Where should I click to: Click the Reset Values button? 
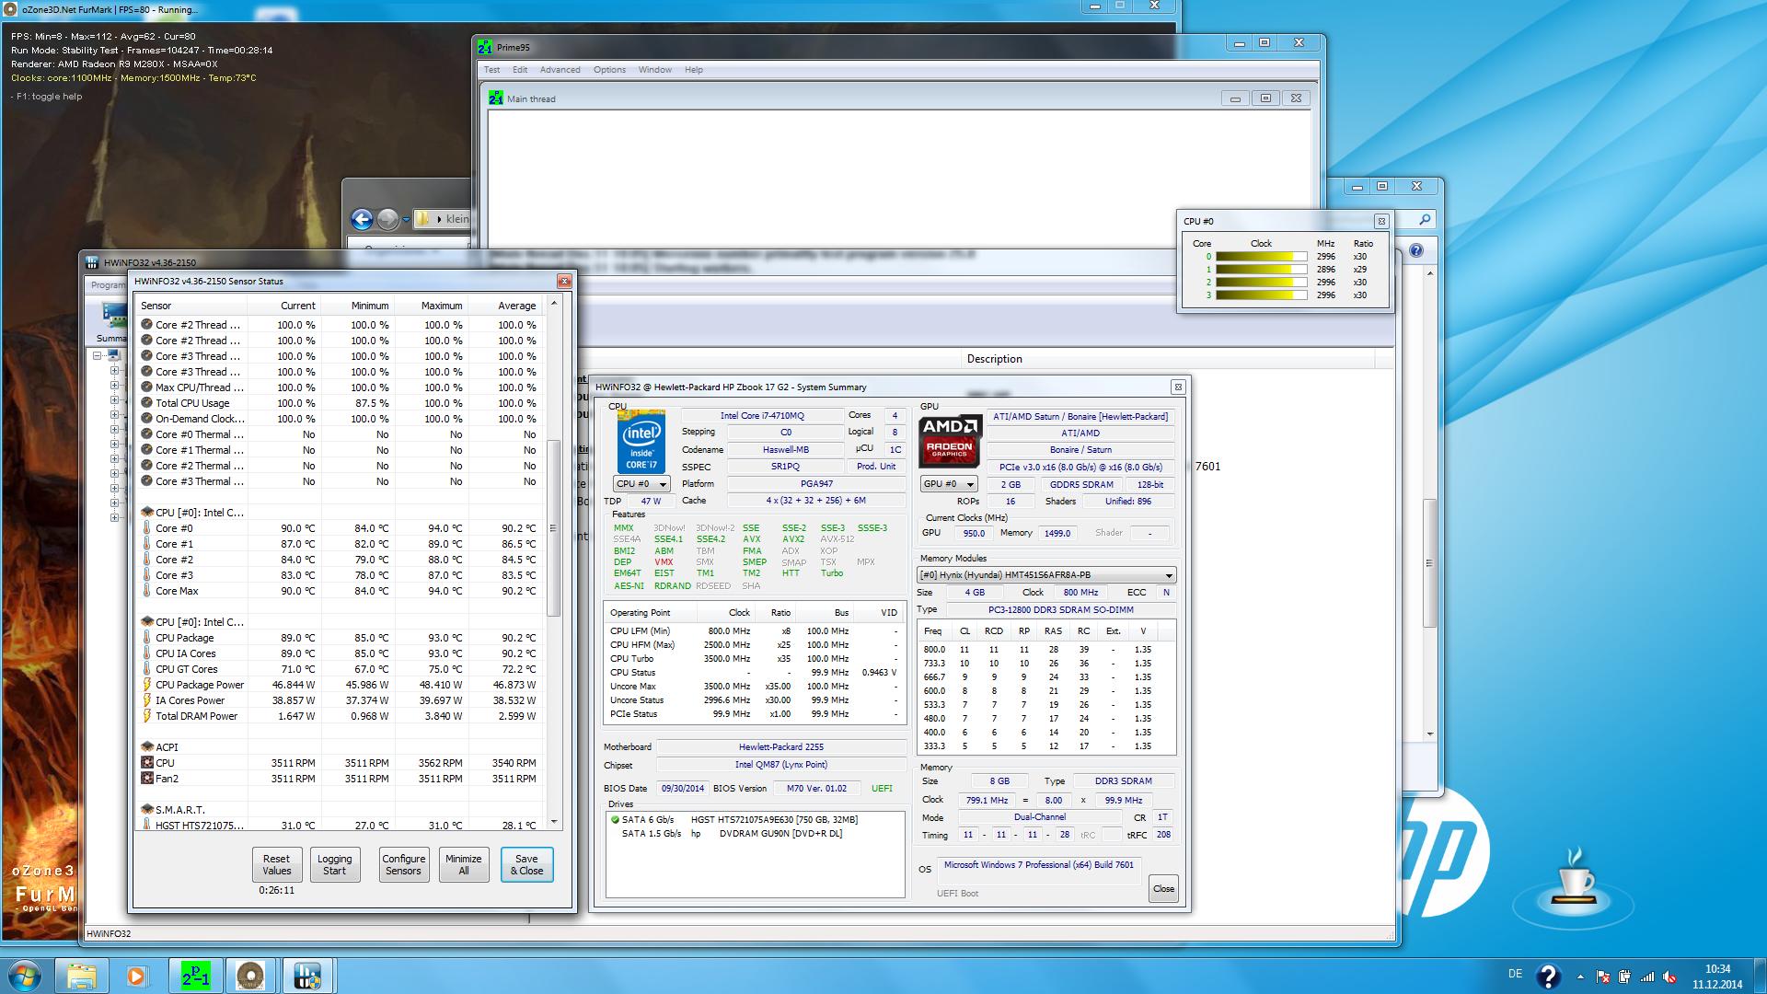[276, 864]
